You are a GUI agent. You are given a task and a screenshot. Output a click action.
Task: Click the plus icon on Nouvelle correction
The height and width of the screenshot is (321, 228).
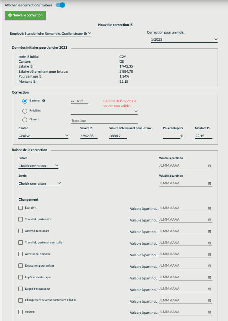tap(10, 15)
